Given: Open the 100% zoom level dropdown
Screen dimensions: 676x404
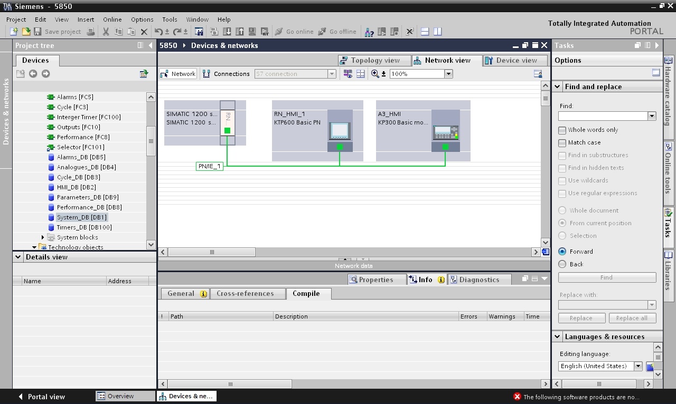Looking at the screenshot, I should coord(448,74).
